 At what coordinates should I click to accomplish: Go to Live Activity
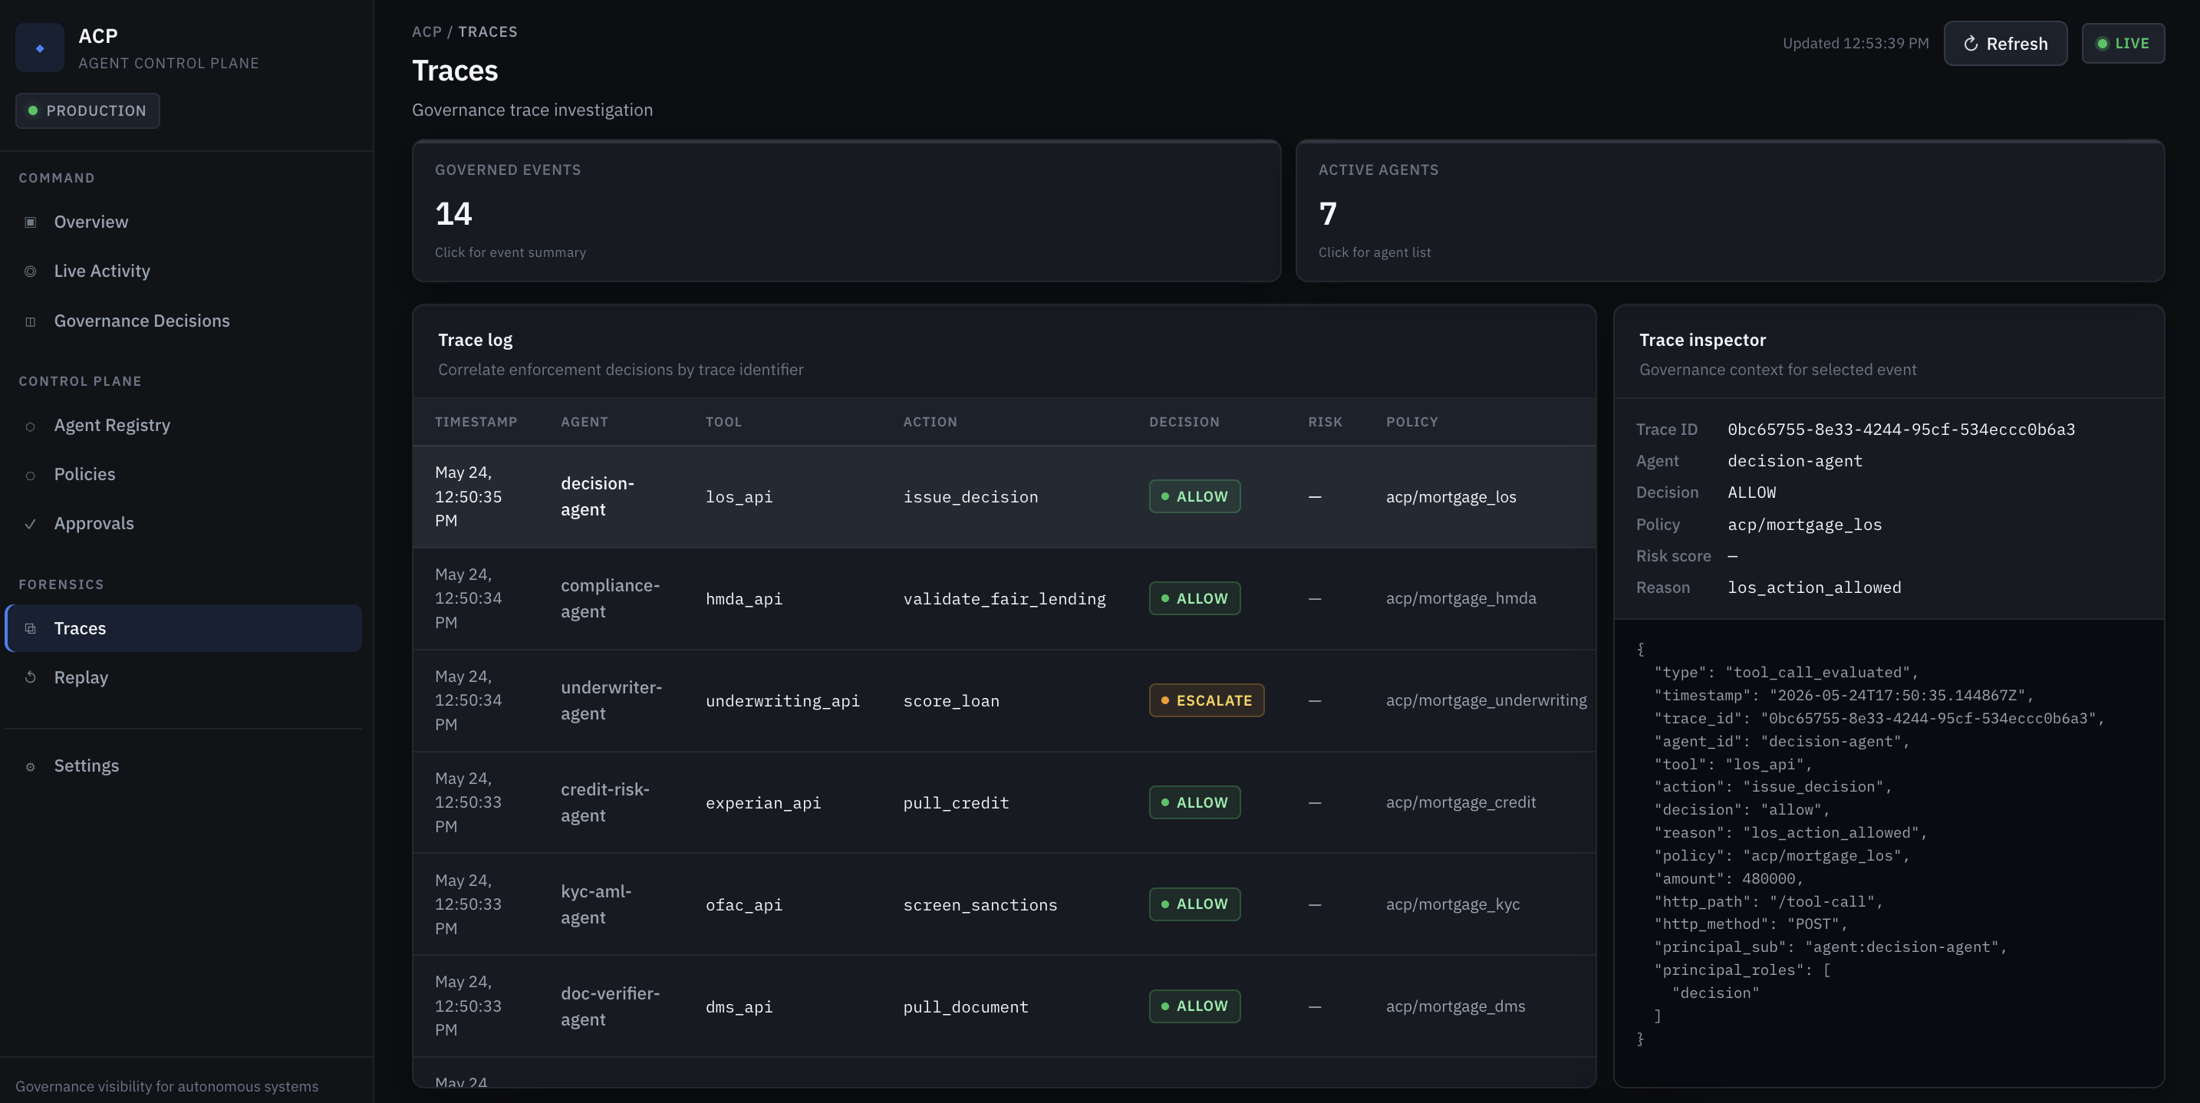(183, 272)
